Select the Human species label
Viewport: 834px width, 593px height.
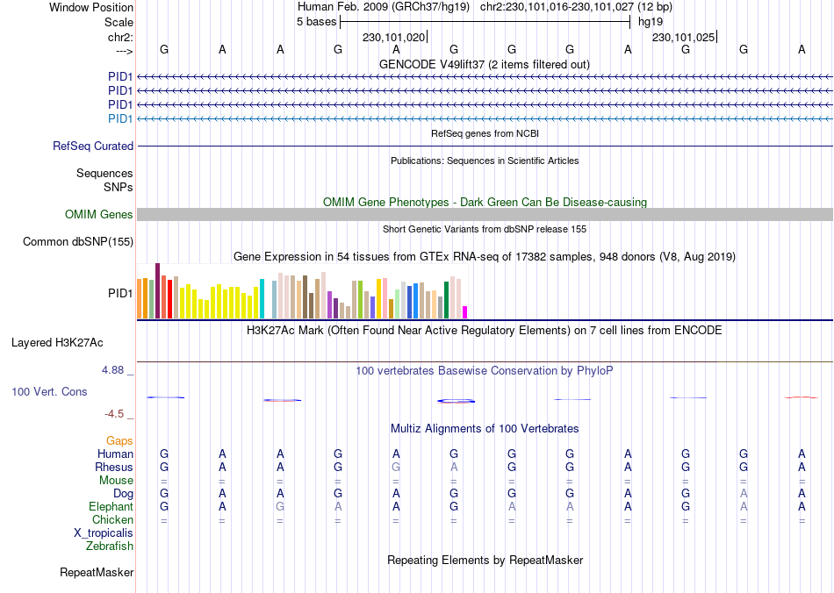tap(115, 454)
